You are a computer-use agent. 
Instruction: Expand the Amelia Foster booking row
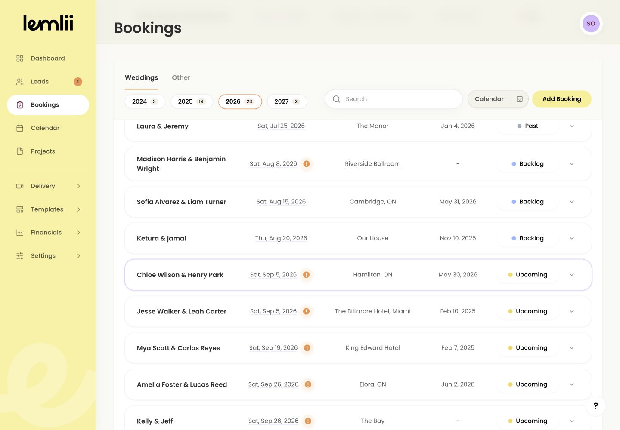(x=572, y=384)
